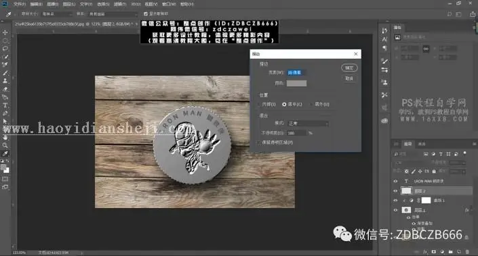The width and height of the screenshot is (478, 256).
Task: Click the share icon at top right
Action: pyautogui.click(x=473, y=14)
